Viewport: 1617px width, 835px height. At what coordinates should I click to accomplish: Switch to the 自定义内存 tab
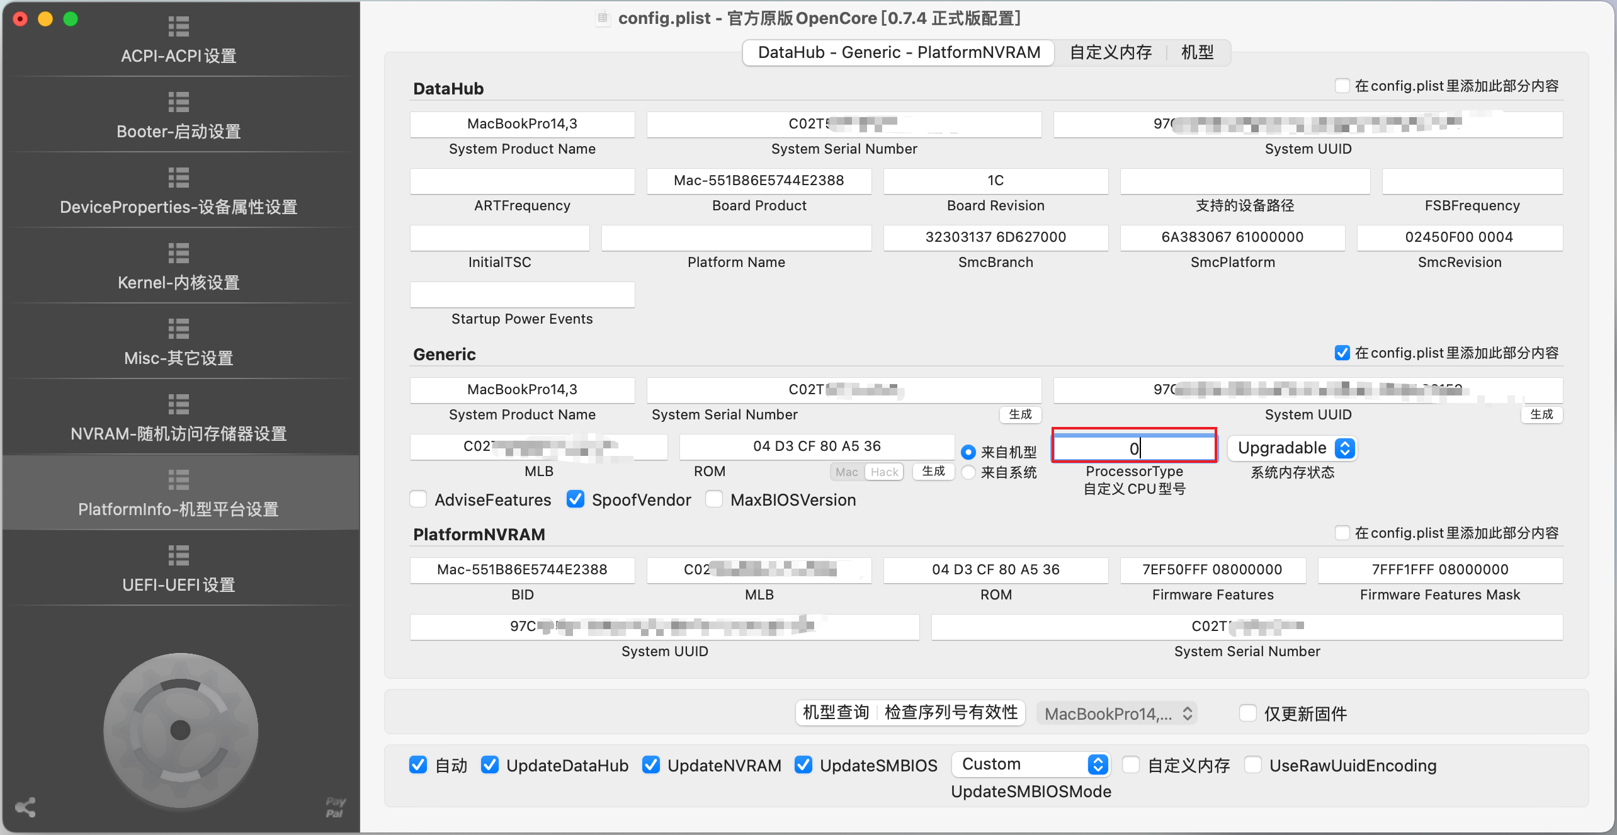[x=1111, y=52]
